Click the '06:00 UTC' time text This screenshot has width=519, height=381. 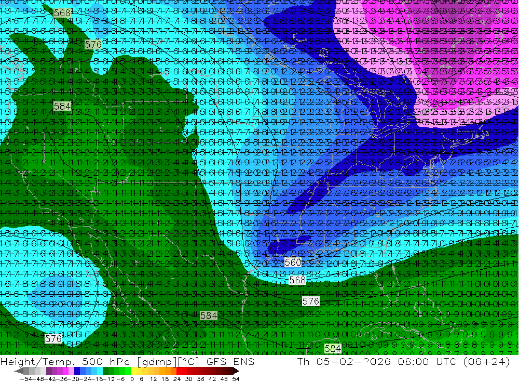(x=428, y=361)
